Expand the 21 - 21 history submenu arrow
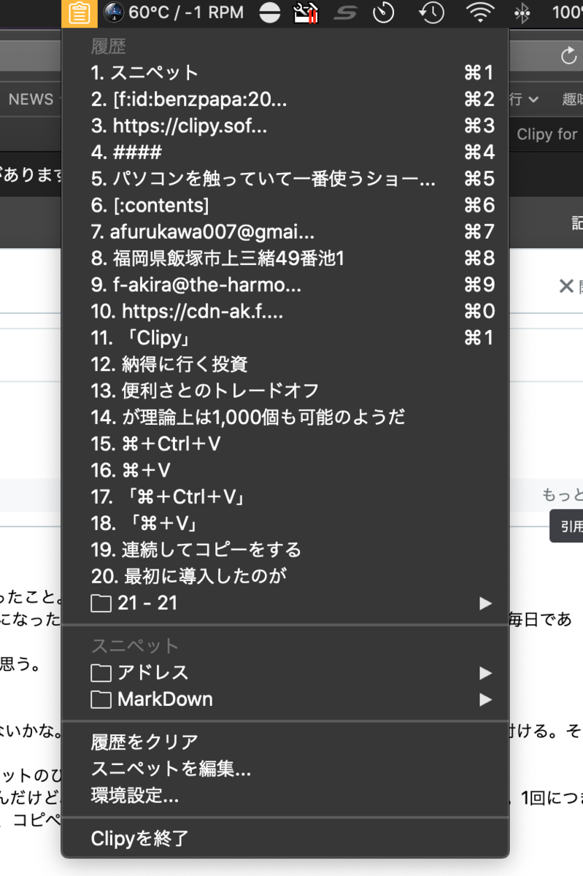The width and height of the screenshot is (583, 876). (485, 604)
